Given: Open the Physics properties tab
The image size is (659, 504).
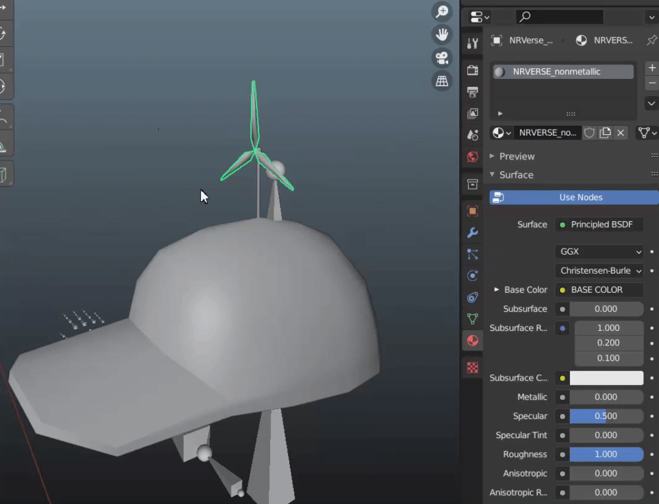Looking at the screenshot, I should pyautogui.click(x=473, y=276).
